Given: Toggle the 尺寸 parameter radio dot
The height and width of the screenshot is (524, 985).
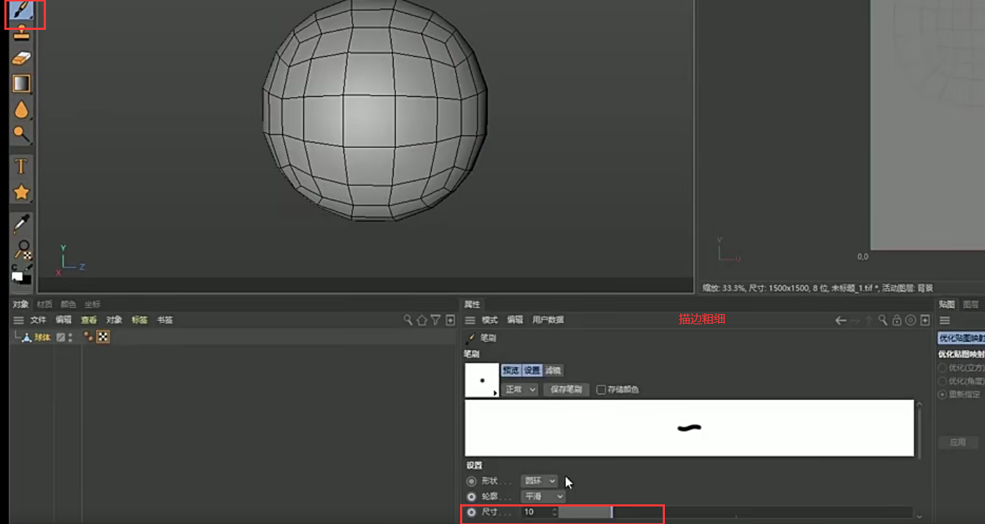Looking at the screenshot, I should [471, 512].
